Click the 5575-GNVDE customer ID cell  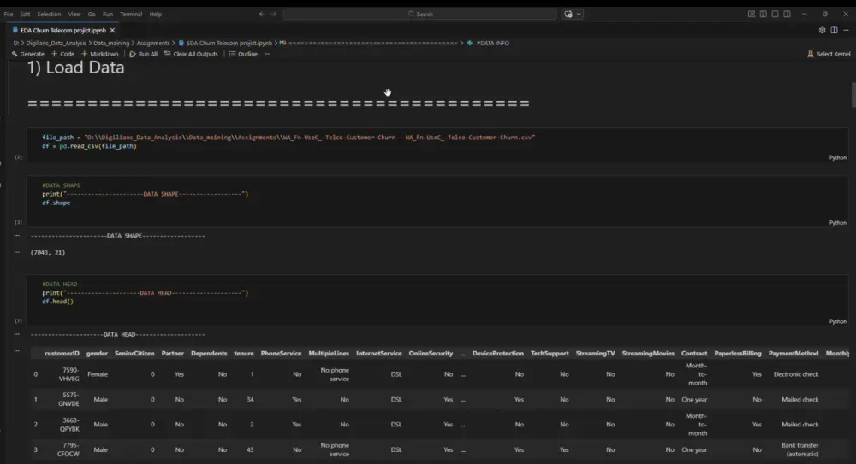70,399
